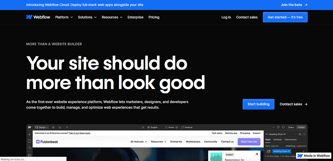Switch to the Interactions tab
Image resolution: width=333 pixels, height=161 pixels.
pos(291,139)
